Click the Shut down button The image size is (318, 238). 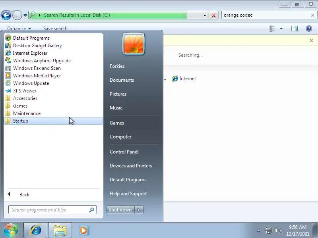(x=120, y=210)
